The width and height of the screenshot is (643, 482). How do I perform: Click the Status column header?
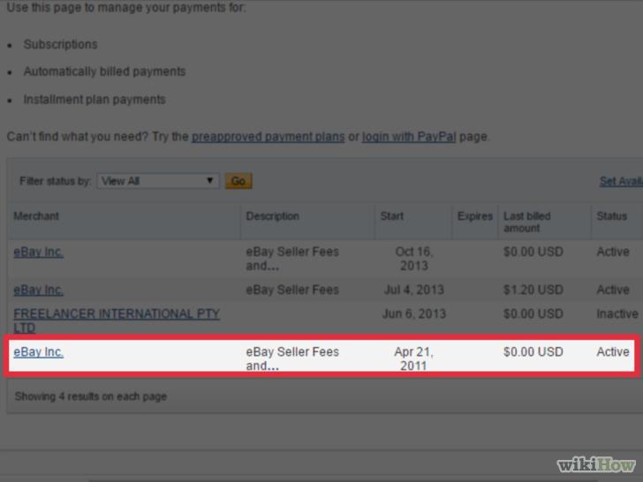pyautogui.click(x=611, y=216)
